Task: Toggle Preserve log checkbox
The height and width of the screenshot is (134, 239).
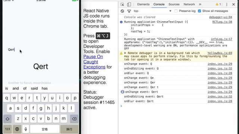Action: (x=176, y=11)
